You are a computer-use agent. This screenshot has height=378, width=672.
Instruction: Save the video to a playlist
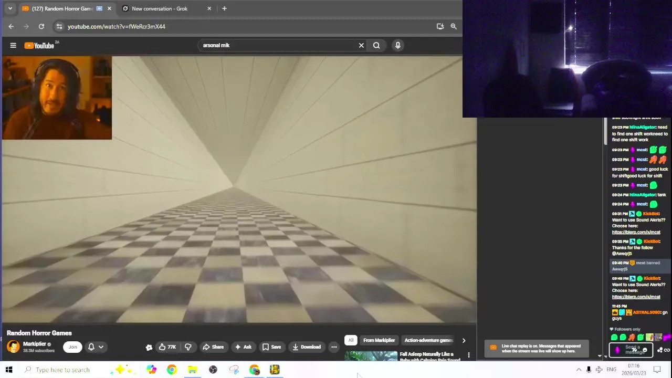click(x=271, y=346)
